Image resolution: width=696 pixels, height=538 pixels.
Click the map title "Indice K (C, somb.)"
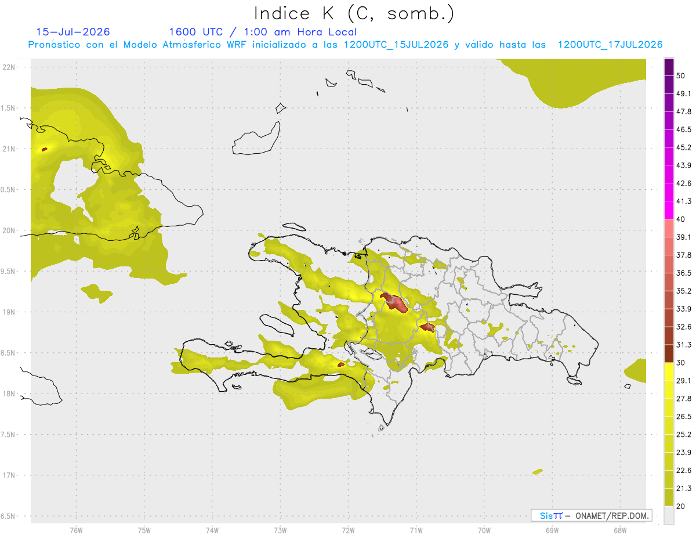point(354,13)
